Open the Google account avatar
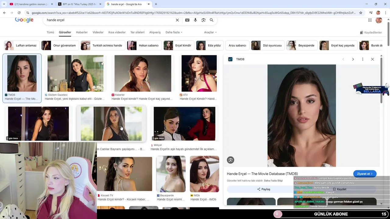Viewport: 390px width, 219px height. pyautogui.click(x=379, y=20)
